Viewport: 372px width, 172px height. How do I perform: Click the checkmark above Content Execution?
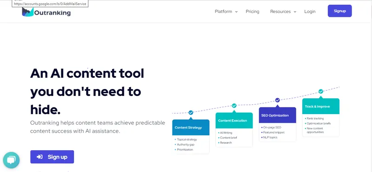[234, 106]
